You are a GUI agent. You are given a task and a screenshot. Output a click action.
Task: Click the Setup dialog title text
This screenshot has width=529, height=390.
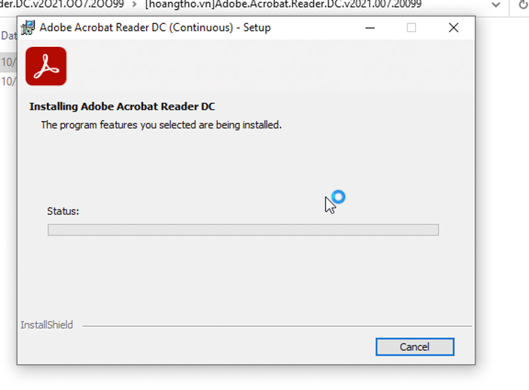[x=155, y=28]
